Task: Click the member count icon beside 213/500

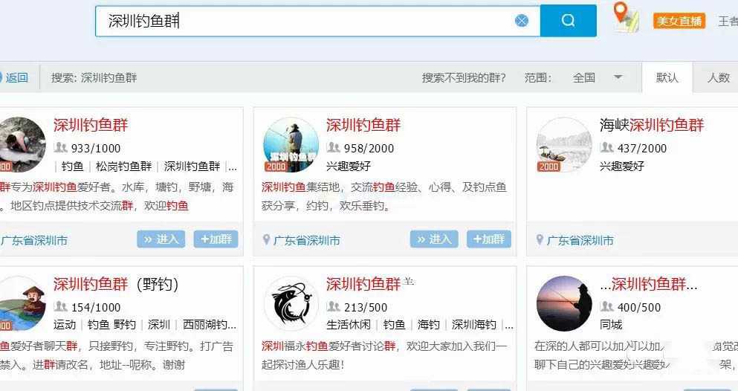Action: coord(334,306)
